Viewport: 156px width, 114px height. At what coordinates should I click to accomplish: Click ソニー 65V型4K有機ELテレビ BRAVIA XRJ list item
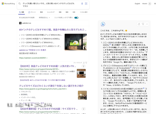tap(42, 35)
